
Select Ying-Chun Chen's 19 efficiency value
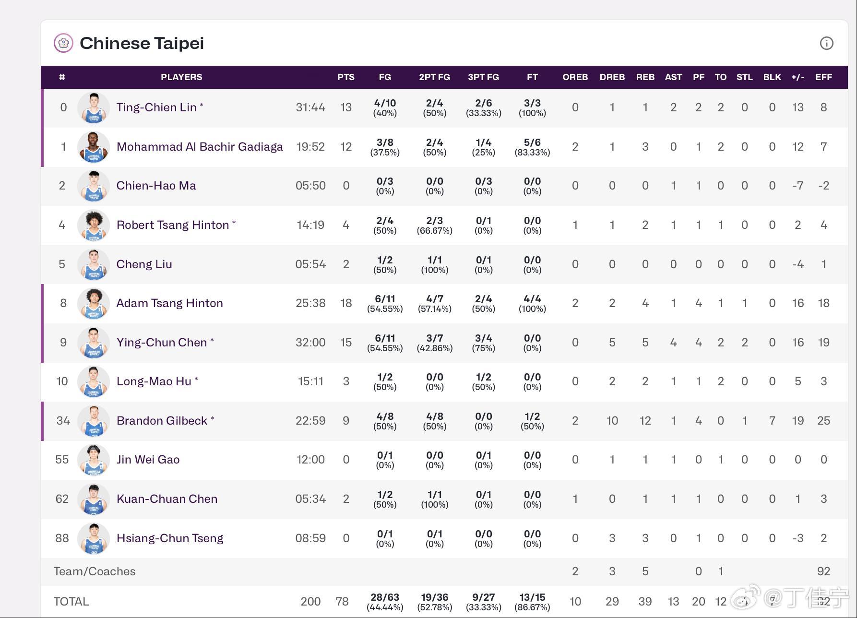823,343
